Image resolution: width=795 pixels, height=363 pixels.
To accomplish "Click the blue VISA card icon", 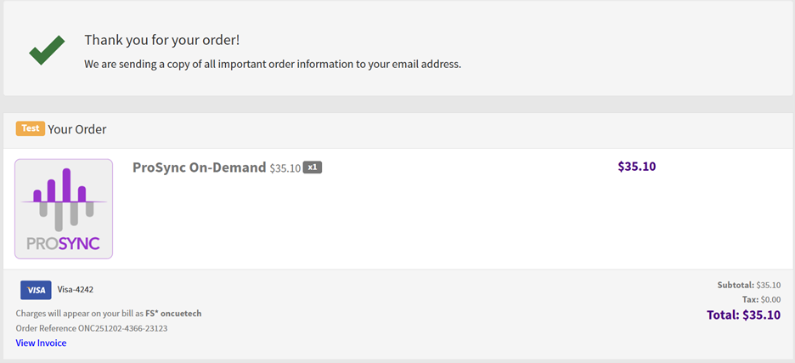I will tap(36, 290).
